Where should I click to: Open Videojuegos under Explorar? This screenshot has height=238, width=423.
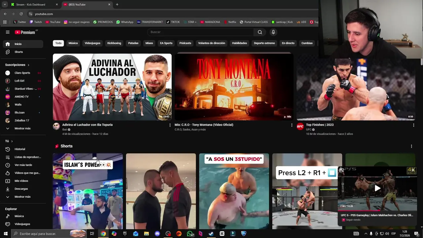click(23, 224)
